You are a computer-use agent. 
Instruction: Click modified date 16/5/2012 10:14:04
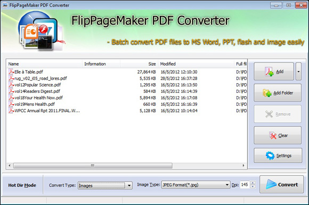(178, 111)
